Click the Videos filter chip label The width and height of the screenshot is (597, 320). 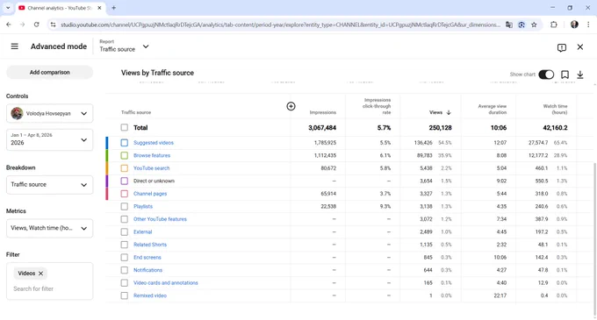point(26,274)
